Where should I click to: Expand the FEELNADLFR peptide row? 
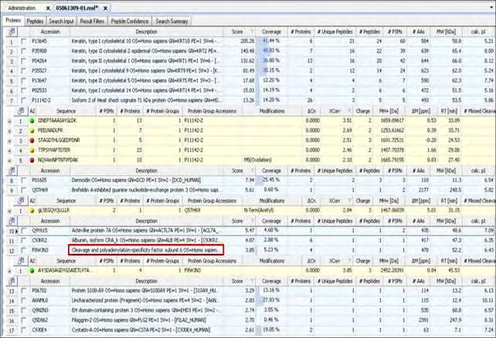[x=9, y=130]
